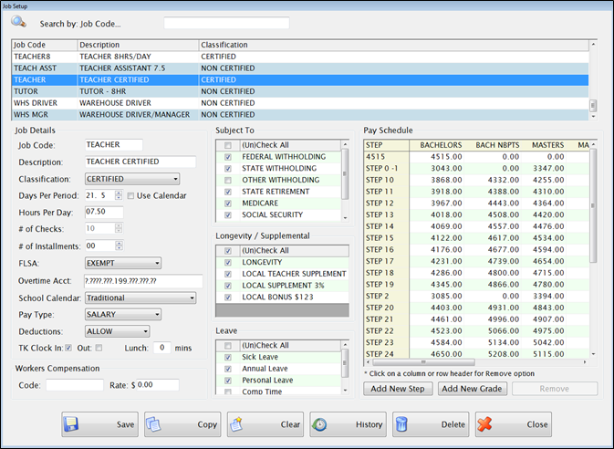Uncheck STATE WITHHOLDING
614x449 pixels.
click(228, 169)
